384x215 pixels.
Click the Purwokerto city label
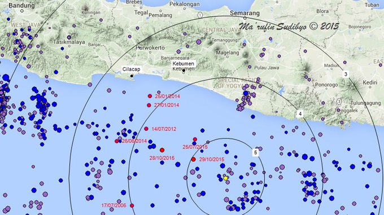(x=150, y=48)
